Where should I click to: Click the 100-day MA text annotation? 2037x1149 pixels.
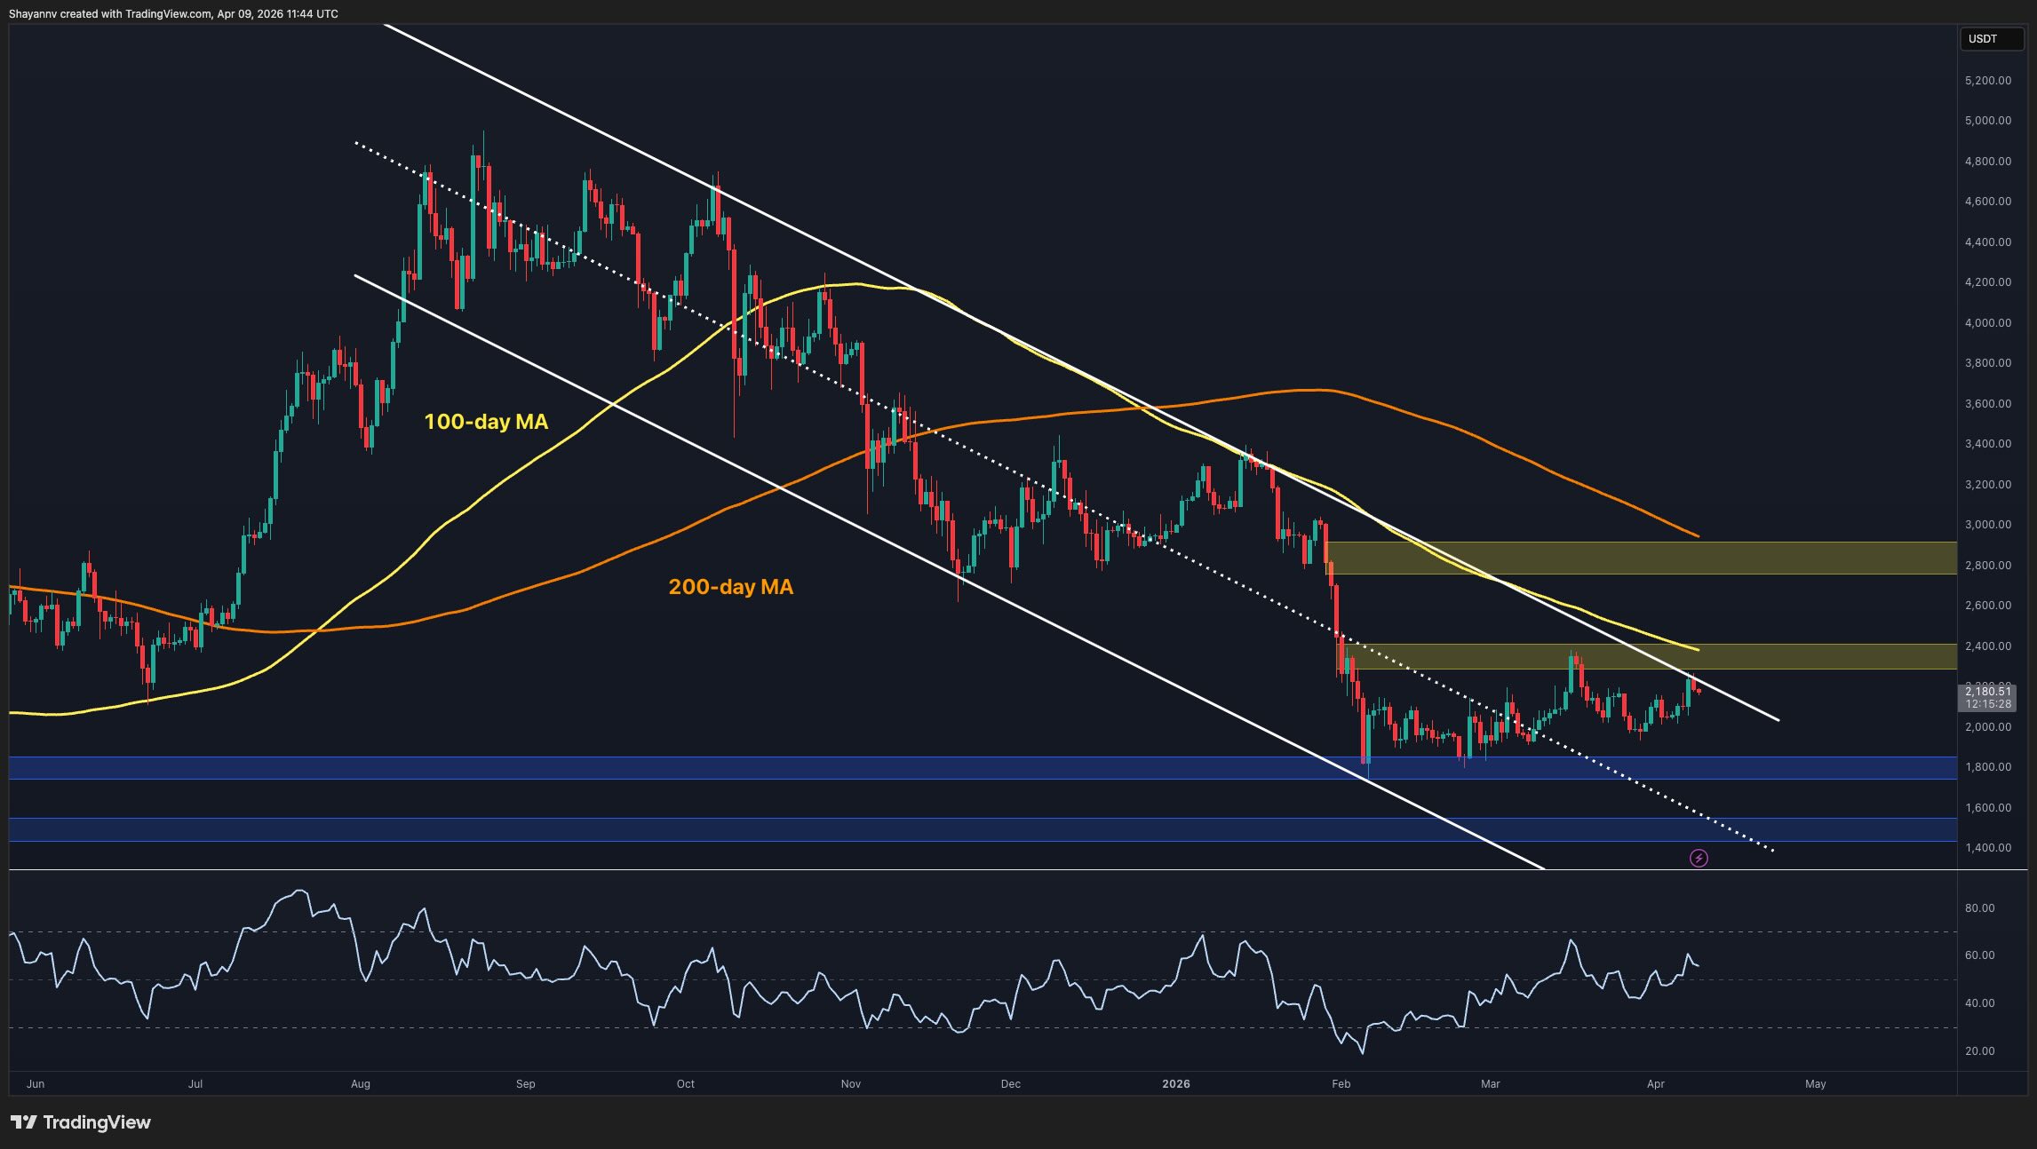[x=485, y=423]
